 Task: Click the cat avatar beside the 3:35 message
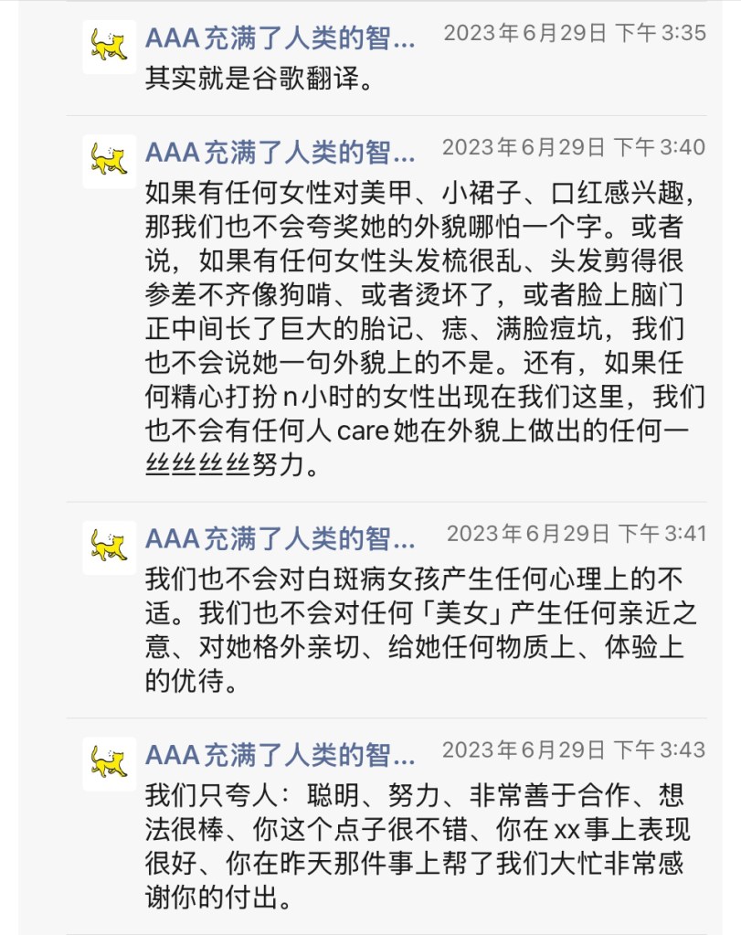109,46
